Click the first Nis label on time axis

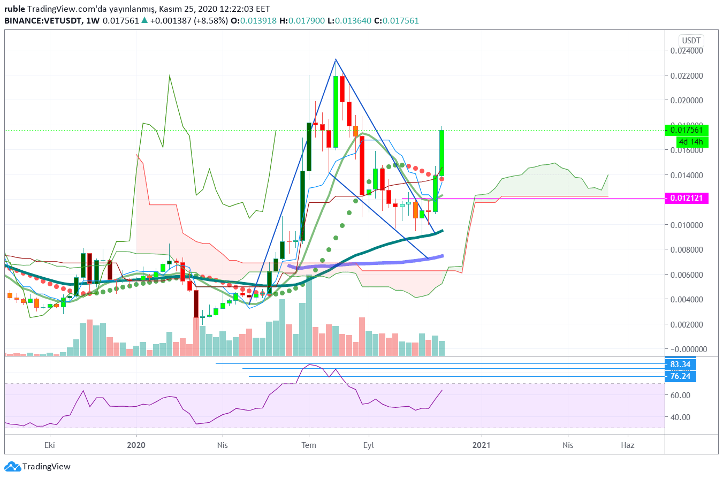[223, 445]
